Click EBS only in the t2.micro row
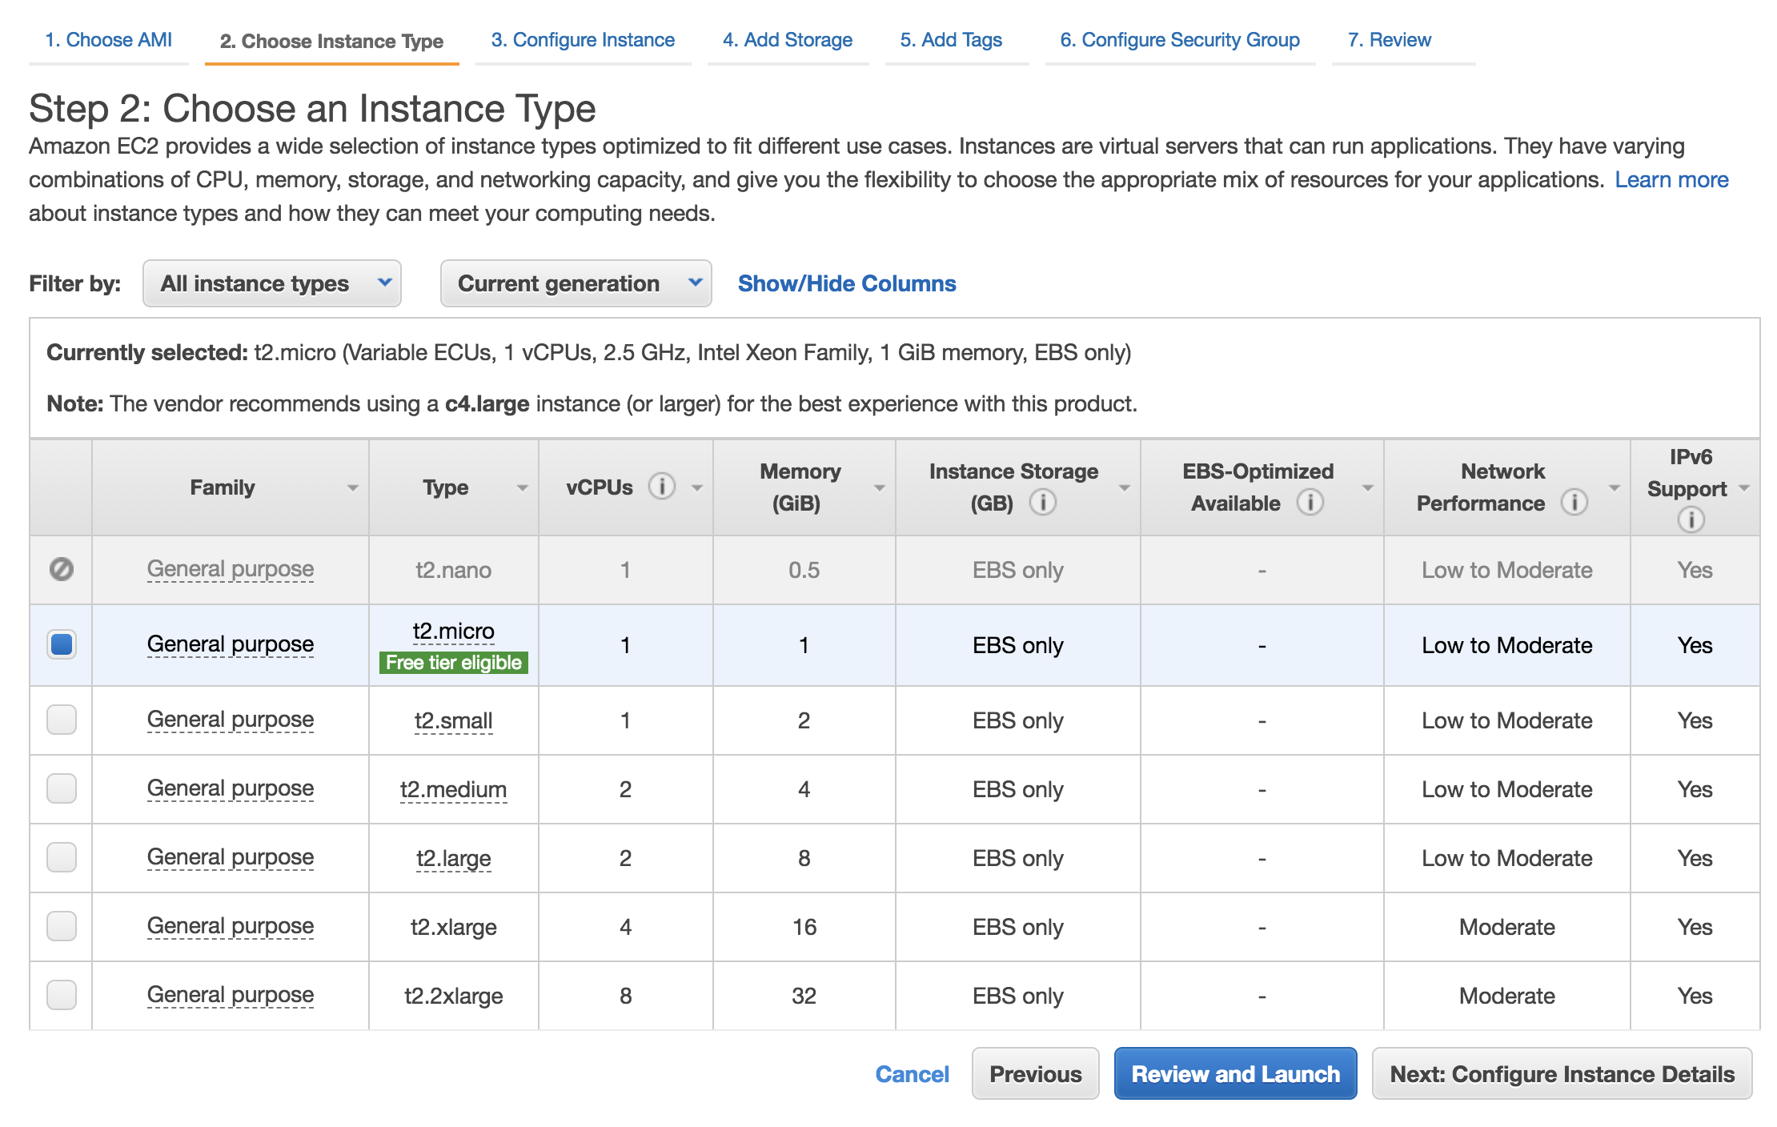 tap(1018, 645)
